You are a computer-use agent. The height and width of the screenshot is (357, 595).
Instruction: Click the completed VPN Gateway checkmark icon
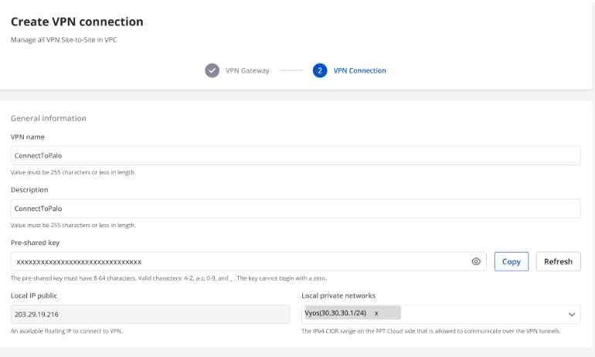212,70
